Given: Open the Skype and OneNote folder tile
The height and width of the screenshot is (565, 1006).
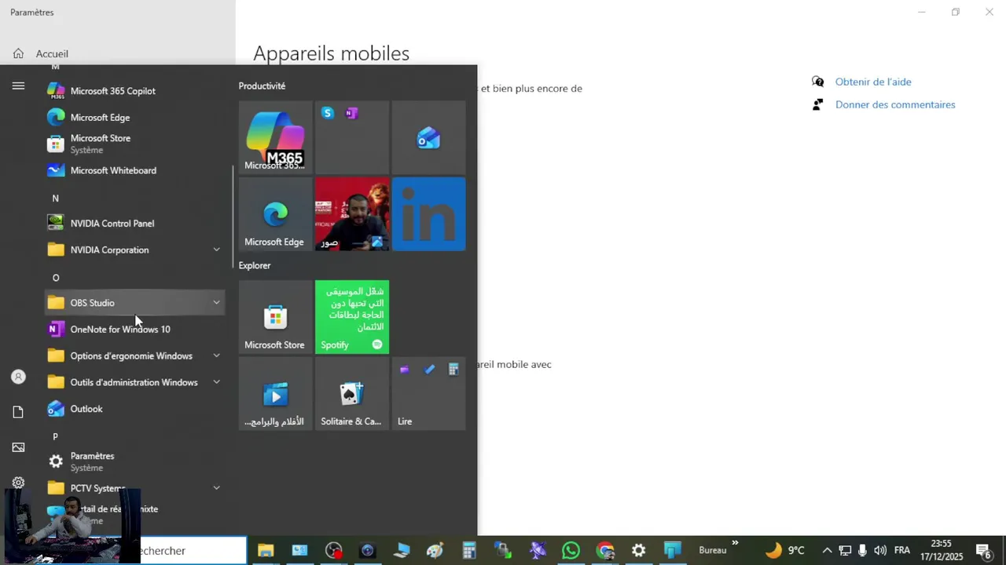Looking at the screenshot, I should point(352,137).
